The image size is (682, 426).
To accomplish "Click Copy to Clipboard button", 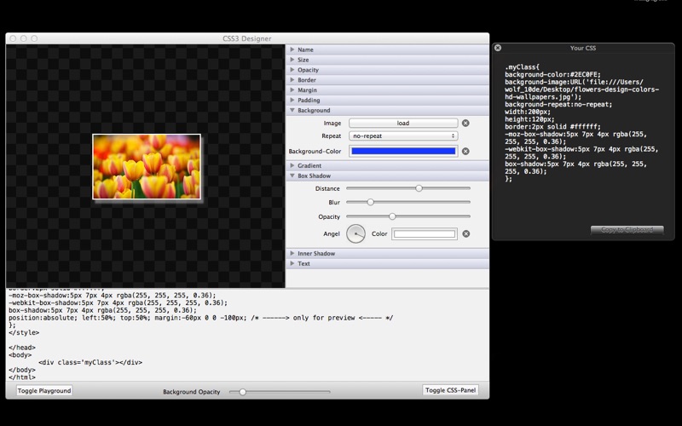I will [x=627, y=229].
